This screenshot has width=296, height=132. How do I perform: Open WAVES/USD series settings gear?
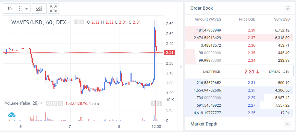tap(82, 22)
